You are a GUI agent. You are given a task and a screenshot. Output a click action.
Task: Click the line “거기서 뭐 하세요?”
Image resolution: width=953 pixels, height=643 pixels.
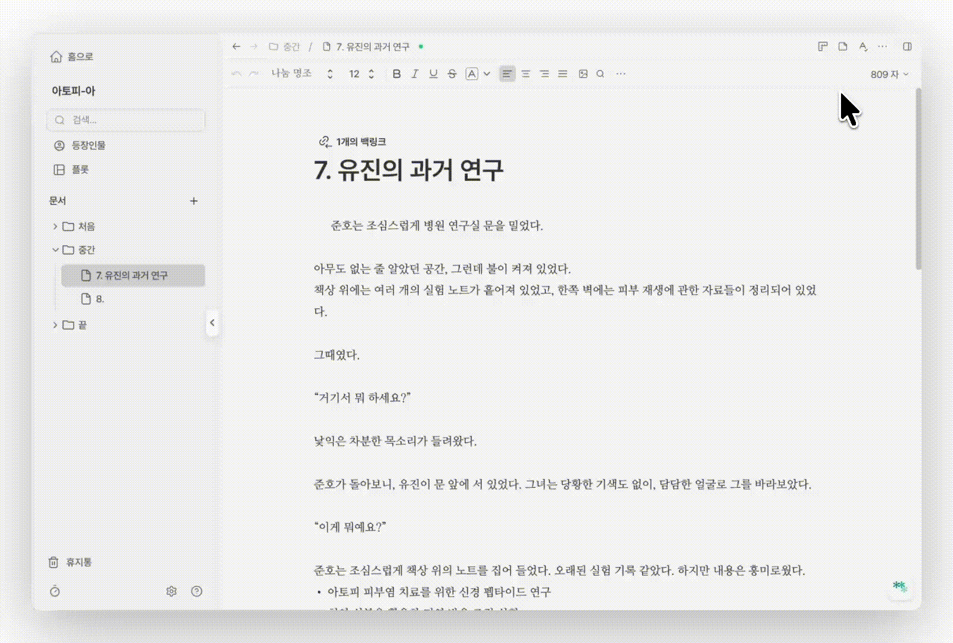pyautogui.click(x=362, y=398)
